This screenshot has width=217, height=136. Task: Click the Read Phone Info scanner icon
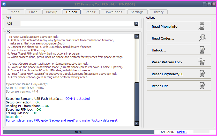coord(202,26)
